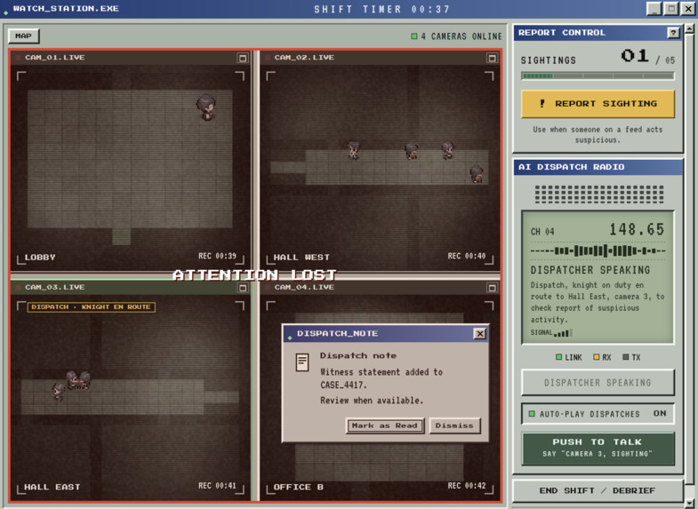Click Mark as Read in dispatch note
Viewport: 698px width, 509px height.
385,425
